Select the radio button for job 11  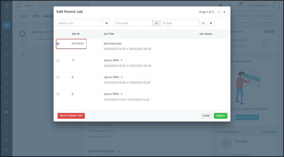click(x=58, y=60)
